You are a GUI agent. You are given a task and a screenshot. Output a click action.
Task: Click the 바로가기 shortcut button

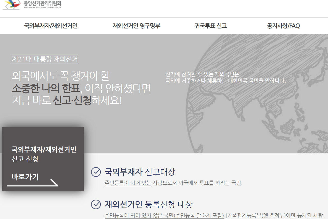(25, 177)
